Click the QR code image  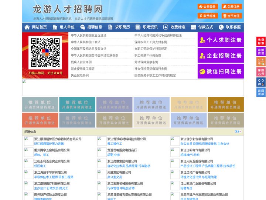45,53
